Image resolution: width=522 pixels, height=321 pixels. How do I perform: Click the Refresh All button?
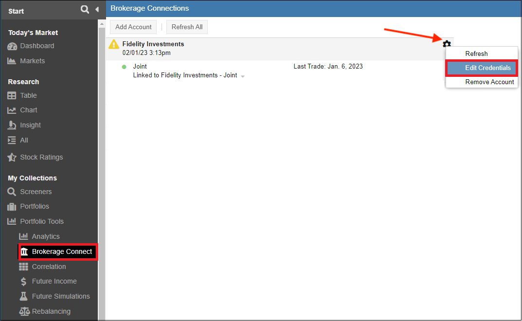187,27
